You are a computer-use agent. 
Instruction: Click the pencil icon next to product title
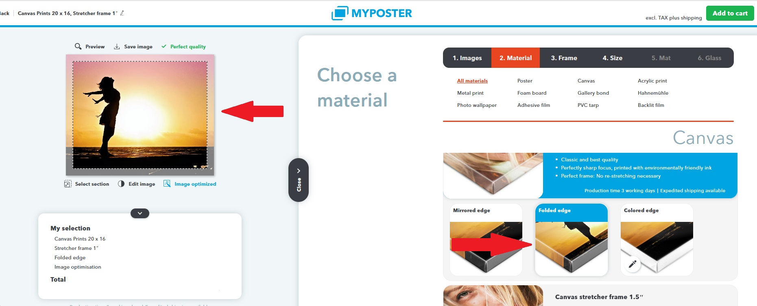[x=122, y=13]
